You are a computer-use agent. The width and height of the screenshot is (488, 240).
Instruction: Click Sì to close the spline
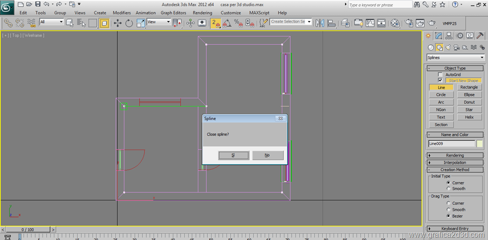(234, 155)
